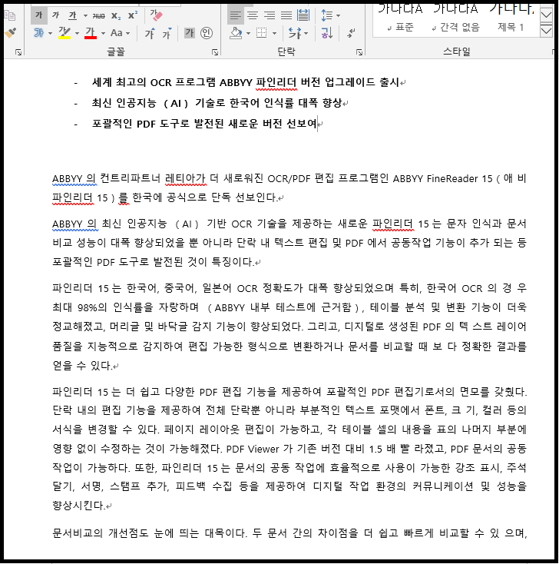
Task: Click the text 포괄적인 PDF 도구로 발전된 것이 특징이다
Action: (153, 262)
